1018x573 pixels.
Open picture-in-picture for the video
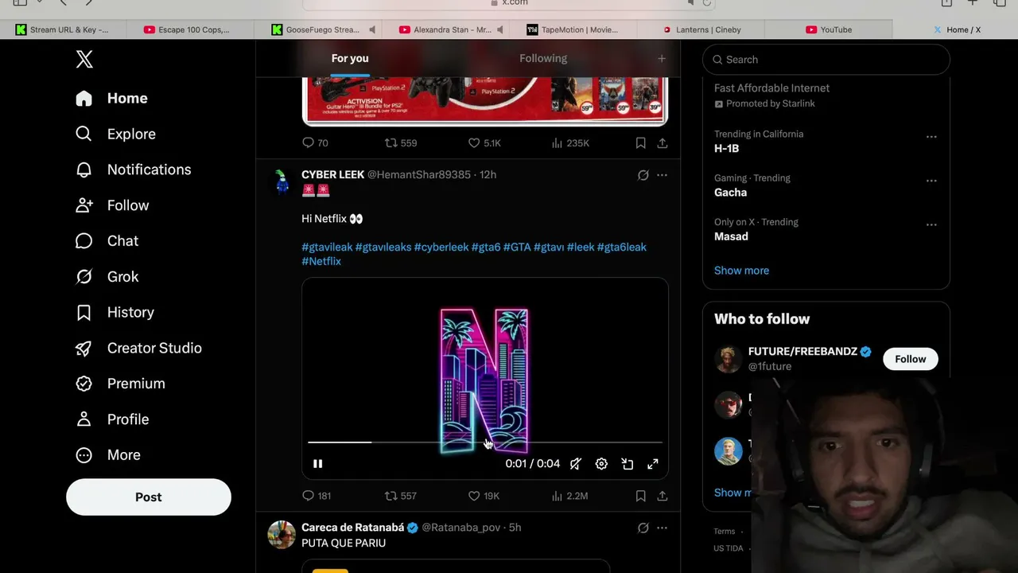628,464
